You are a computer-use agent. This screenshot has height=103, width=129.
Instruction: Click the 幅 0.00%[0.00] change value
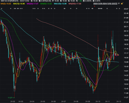click(45, 1)
